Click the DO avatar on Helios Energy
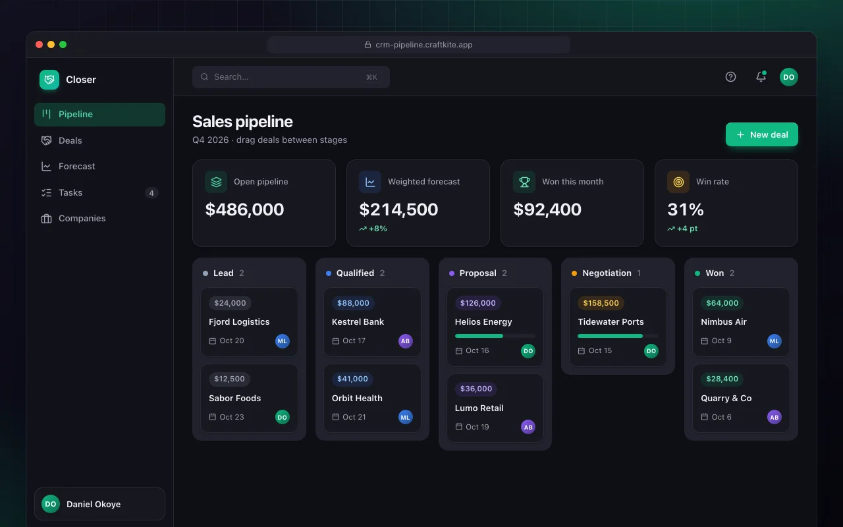 (x=528, y=351)
